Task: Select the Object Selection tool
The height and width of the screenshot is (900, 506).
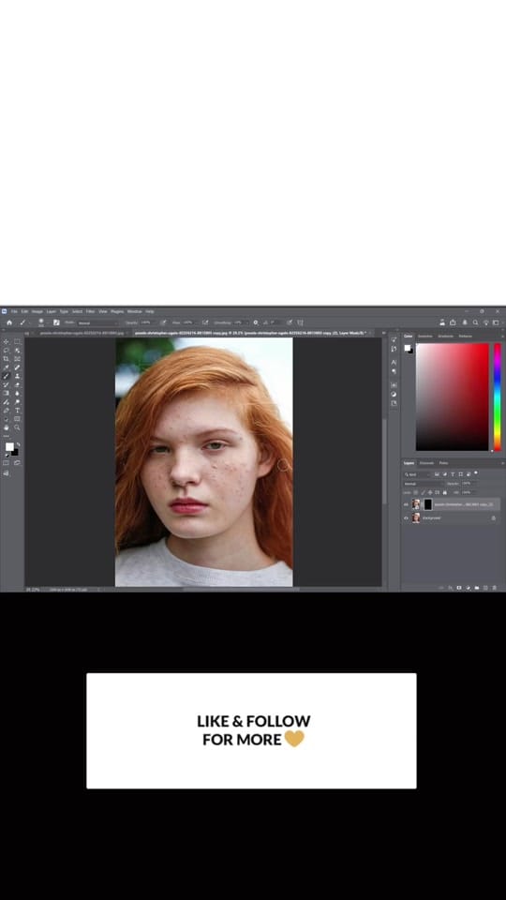Action: coord(17,350)
